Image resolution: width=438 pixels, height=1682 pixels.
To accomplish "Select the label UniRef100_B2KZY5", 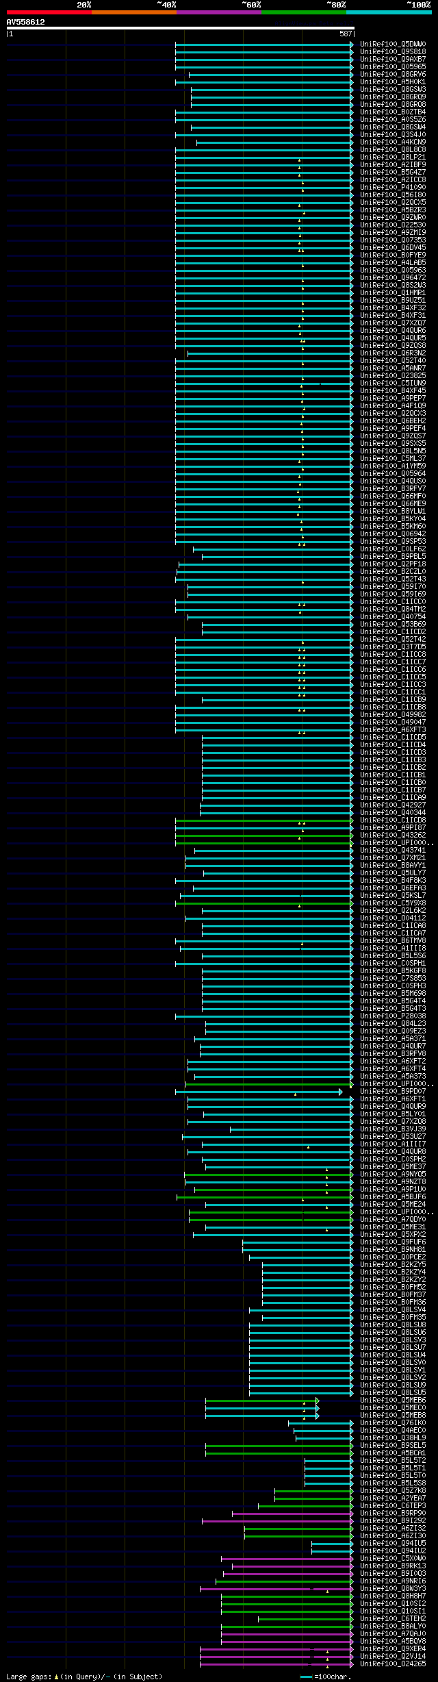I will coord(393,1265).
